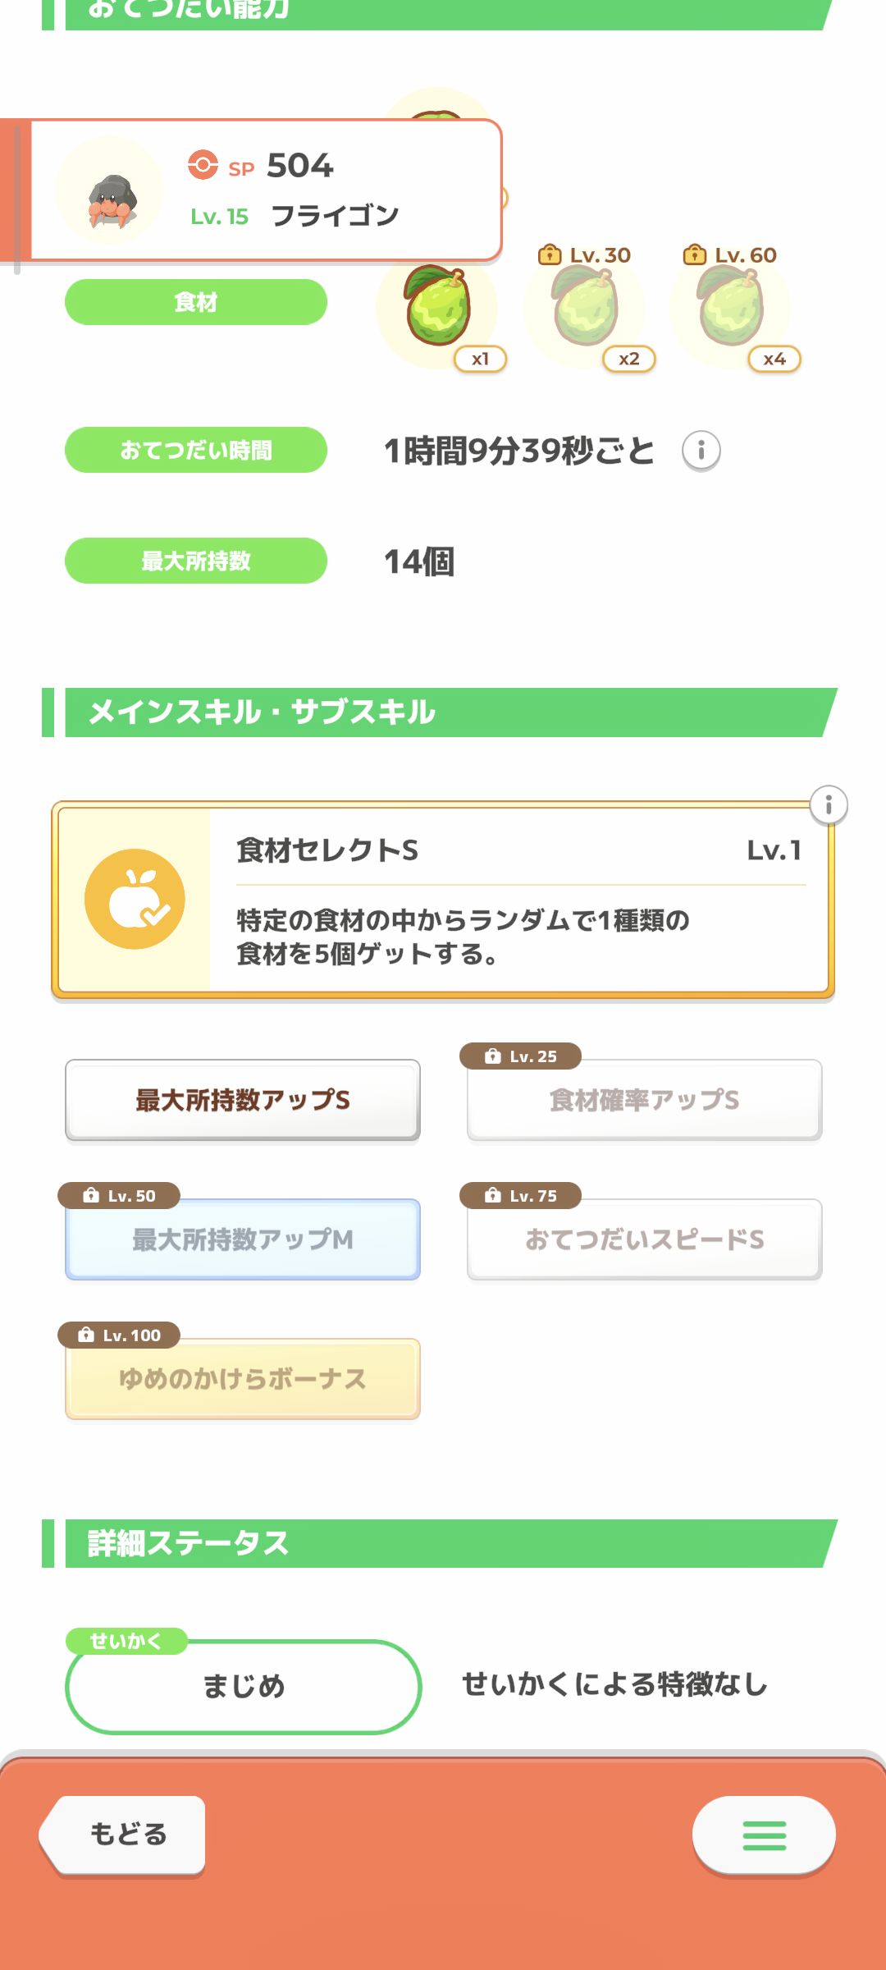Tap the Lv. 30 locked ingredient
The image size is (886, 1970).
tap(584, 307)
